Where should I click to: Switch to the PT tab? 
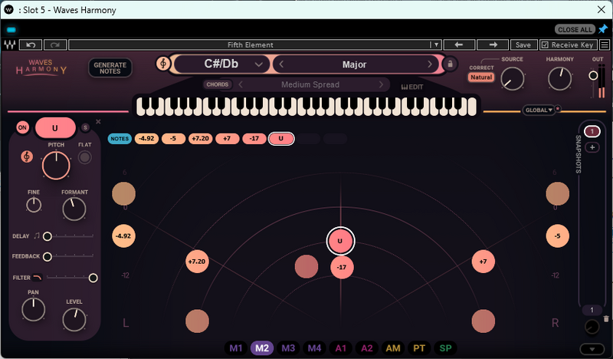[x=419, y=348]
